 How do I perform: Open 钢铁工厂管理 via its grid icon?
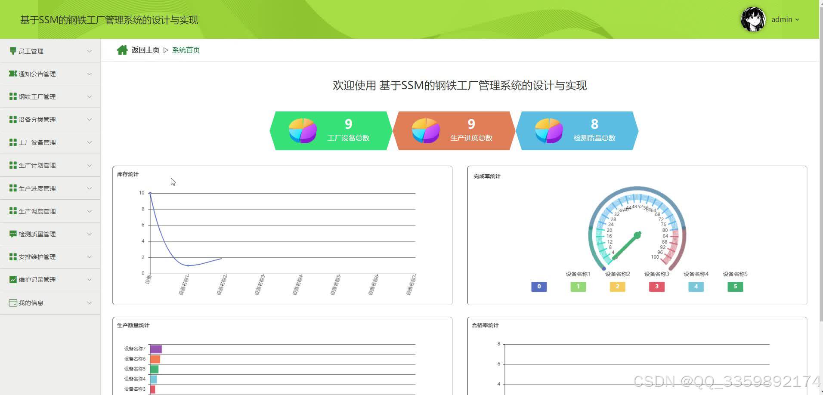[13, 96]
